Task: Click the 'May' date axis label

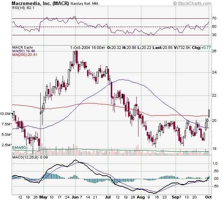Action: [x=44, y=197]
